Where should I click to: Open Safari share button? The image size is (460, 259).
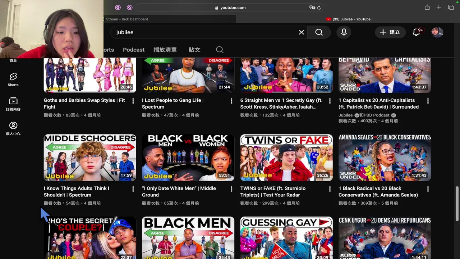pos(427,8)
